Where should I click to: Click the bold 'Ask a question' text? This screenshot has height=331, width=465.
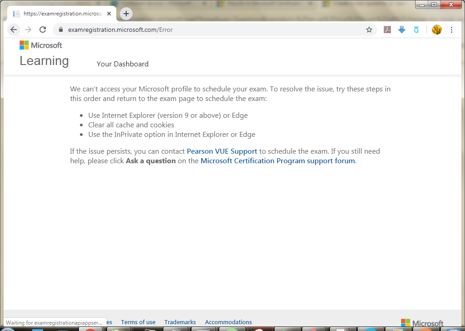click(151, 160)
